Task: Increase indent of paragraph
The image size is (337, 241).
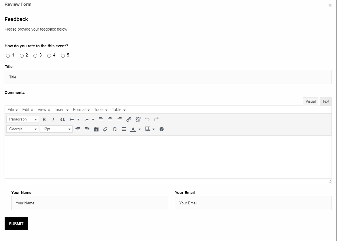Action: [87, 129]
